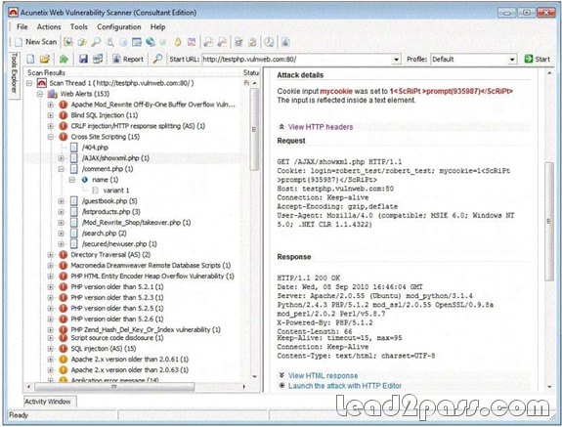Open the Subdomain Scanner icon
The width and height of the screenshot is (562, 427).
pyautogui.click(x=110, y=42)
